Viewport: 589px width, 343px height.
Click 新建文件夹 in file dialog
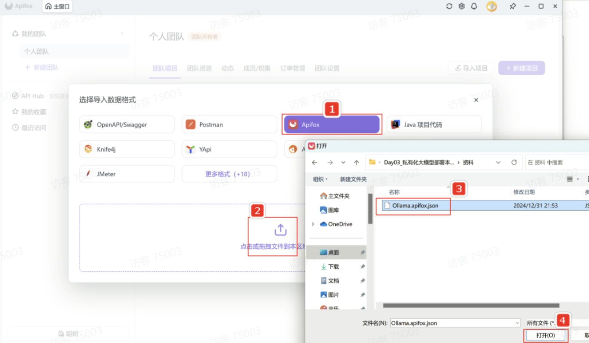[353, 179]
